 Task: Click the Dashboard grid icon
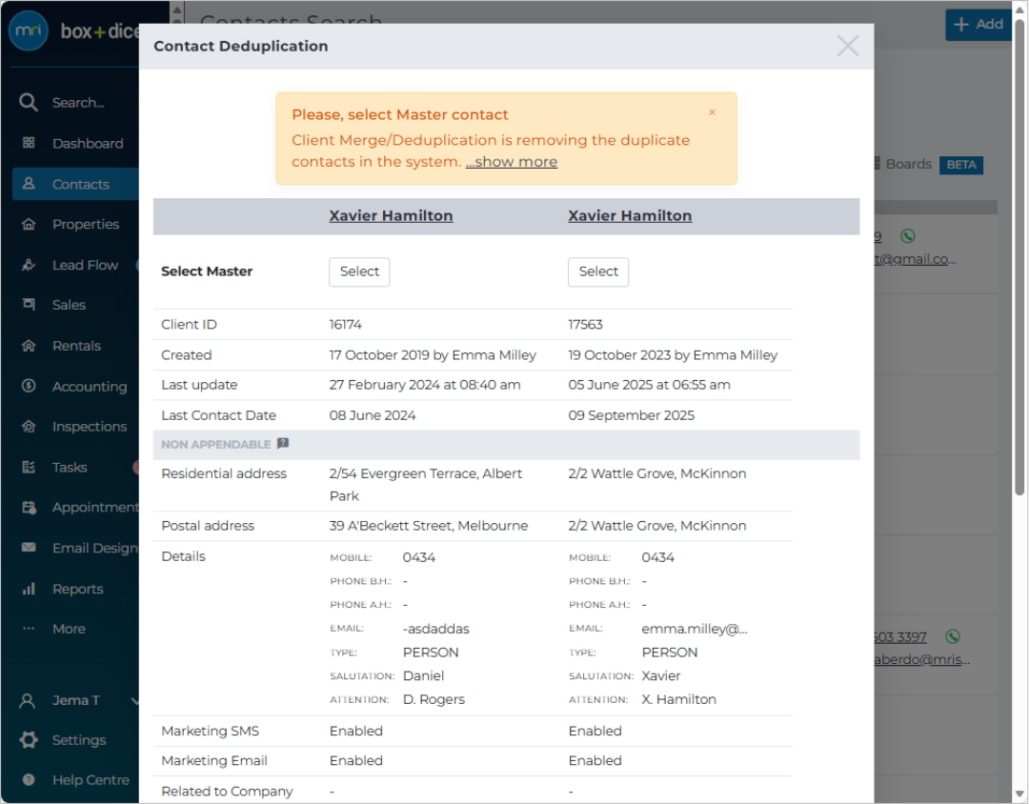pyautogui.click(x=29, y=143)
